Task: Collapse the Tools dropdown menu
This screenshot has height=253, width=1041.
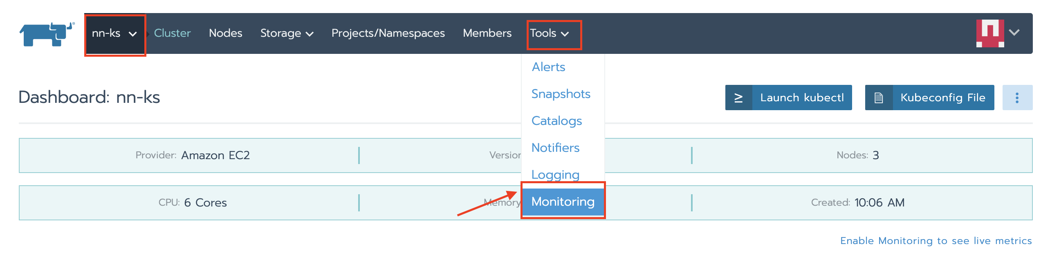Action: point(550,33)
